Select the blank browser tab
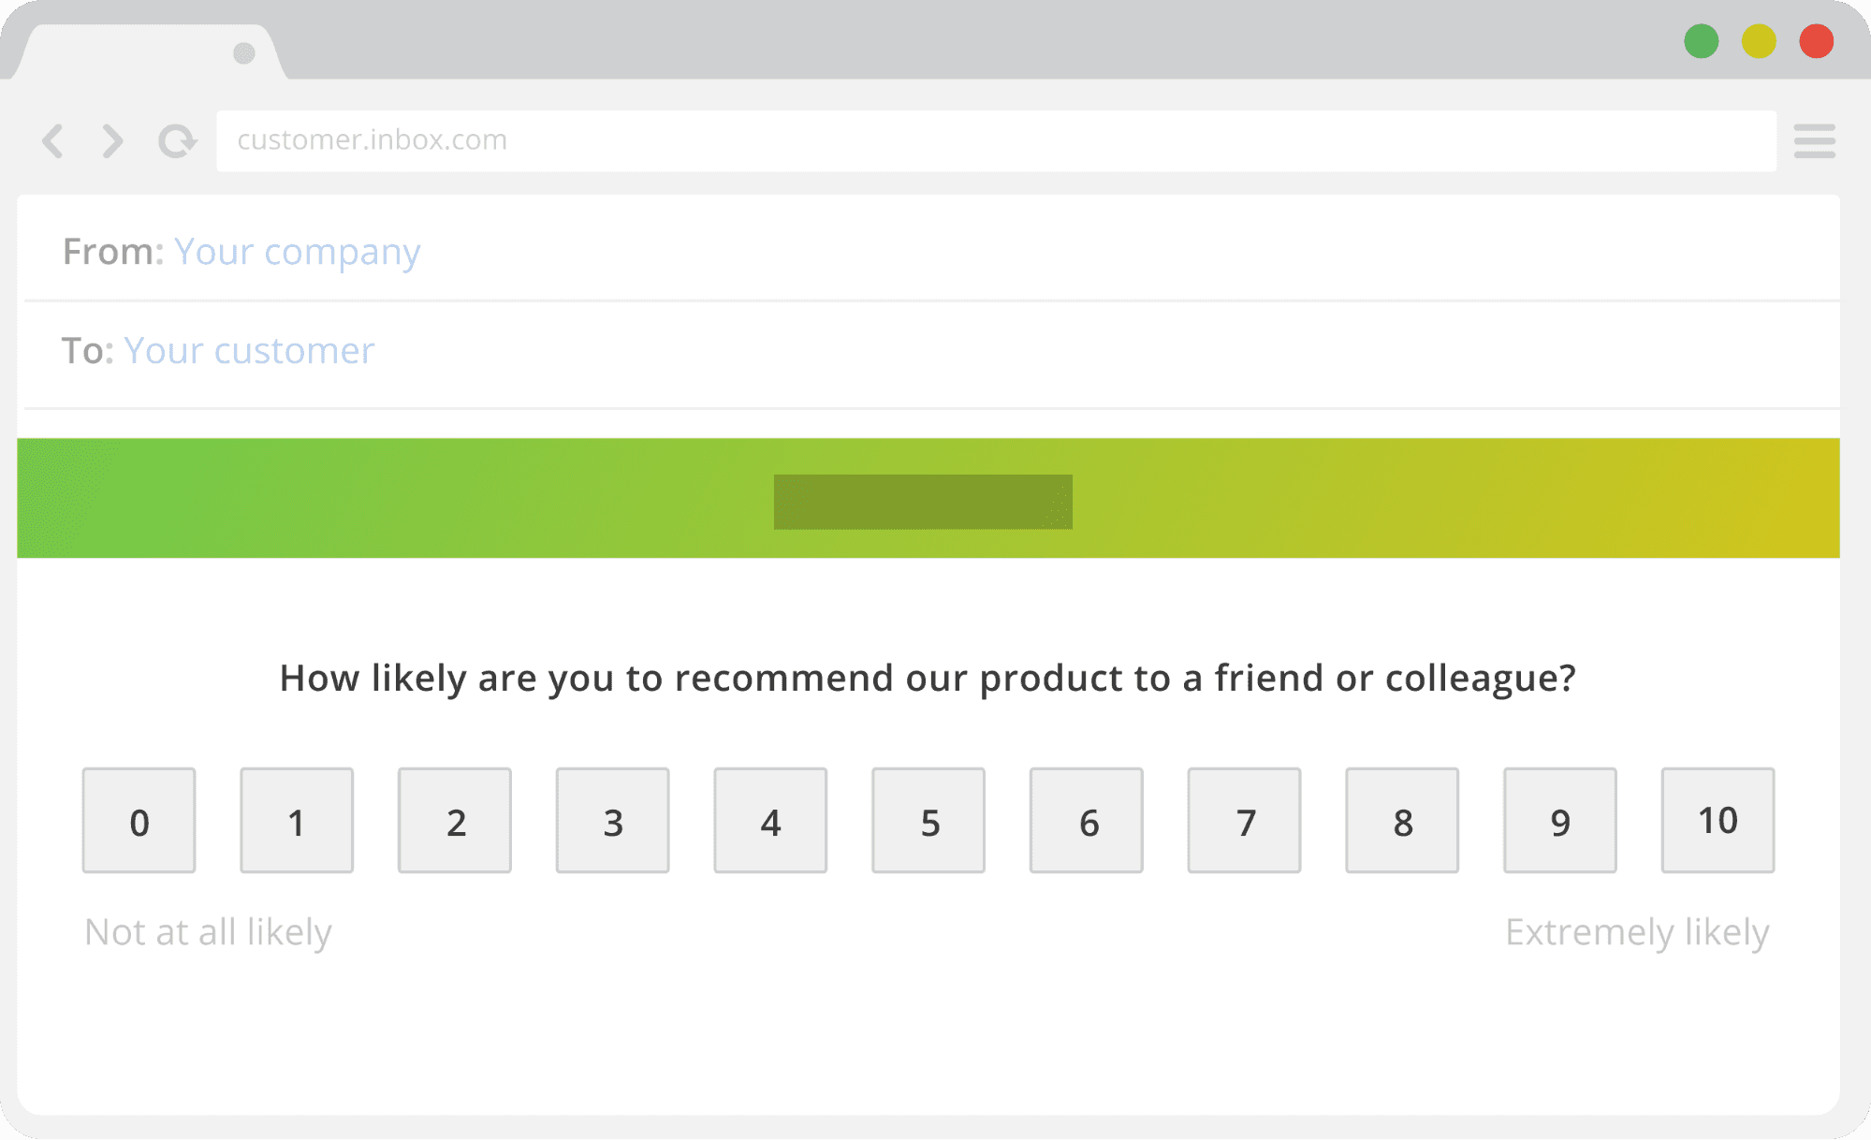The width and height of the screenshot is (1871, 1140). (131, 53)
